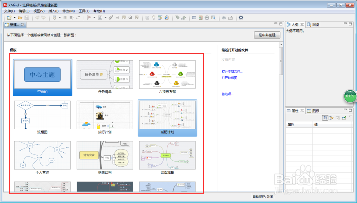Click the globe Hyperlink toolbar icon
This screenshot has height=203, width=357.
pos(130,17)
